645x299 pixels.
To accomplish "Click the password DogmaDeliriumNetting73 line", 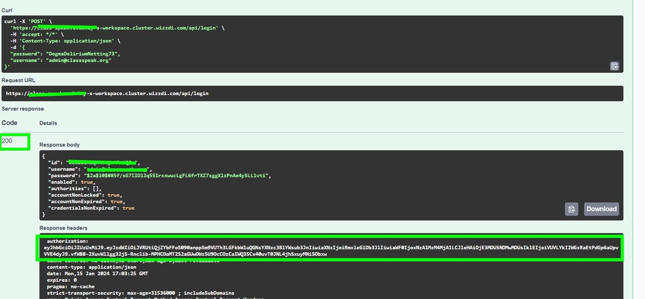I will [65, 54].
